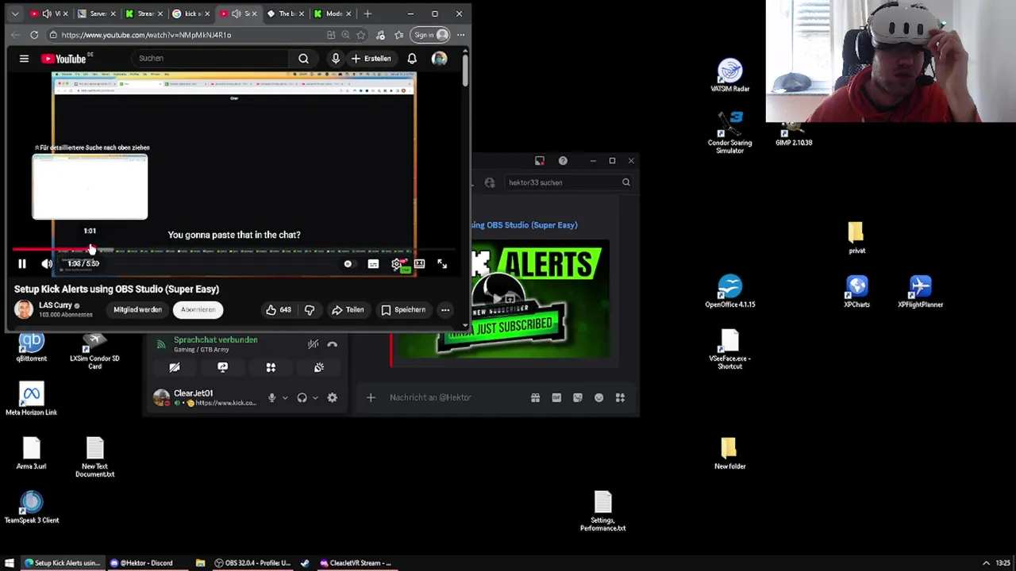Click the browser address bar URL
The image size is (1016, 571).
point(146,35)
